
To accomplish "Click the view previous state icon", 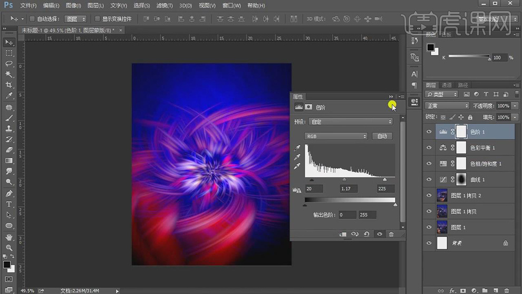I will point(354,234).
